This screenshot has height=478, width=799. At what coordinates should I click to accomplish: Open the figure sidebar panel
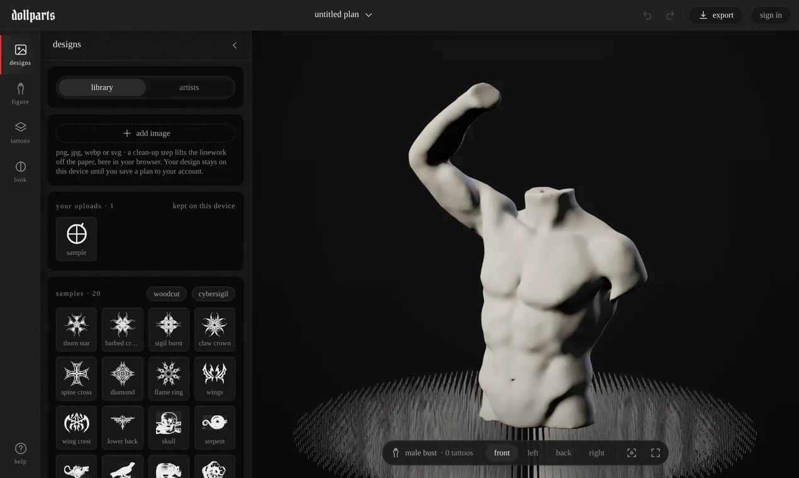coord(20,94)
